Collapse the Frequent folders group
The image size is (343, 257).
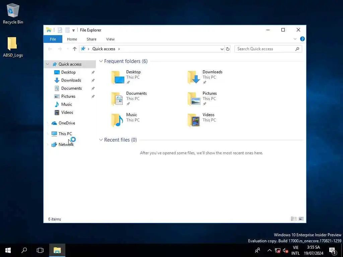[x=101, y=61]
